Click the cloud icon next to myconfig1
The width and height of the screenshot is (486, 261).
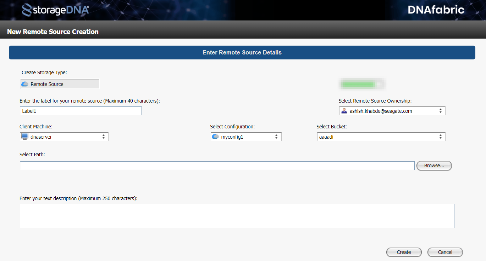(215, 137)
